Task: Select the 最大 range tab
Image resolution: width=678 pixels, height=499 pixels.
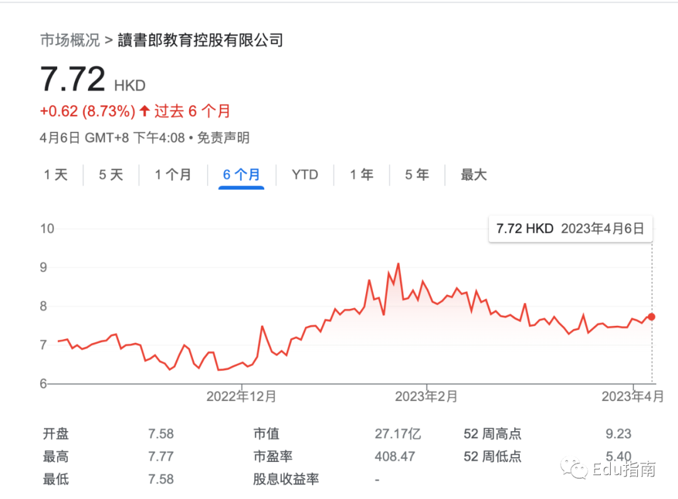Action: [x=473, y=174]
